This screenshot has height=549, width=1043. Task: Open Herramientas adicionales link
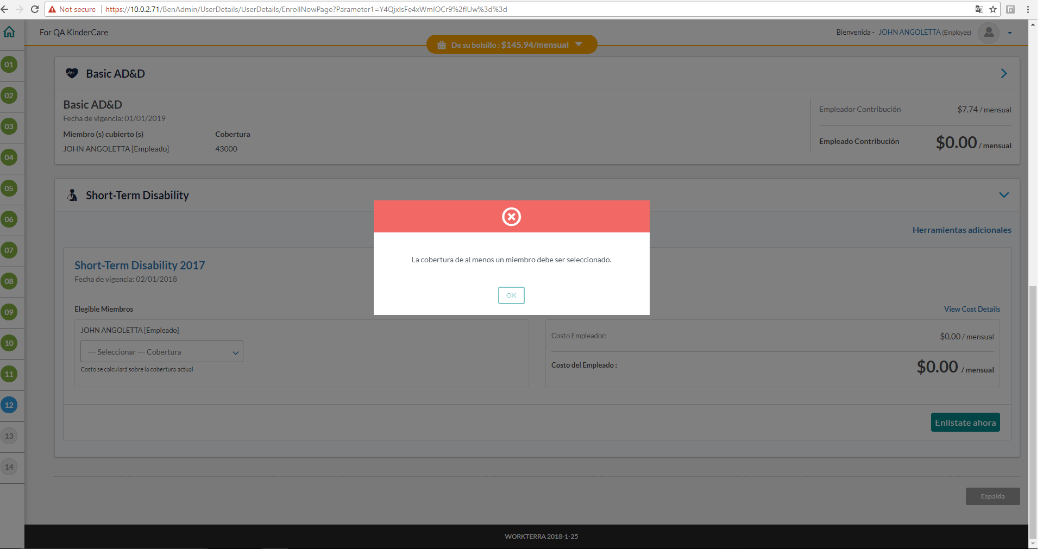(962, 230)
